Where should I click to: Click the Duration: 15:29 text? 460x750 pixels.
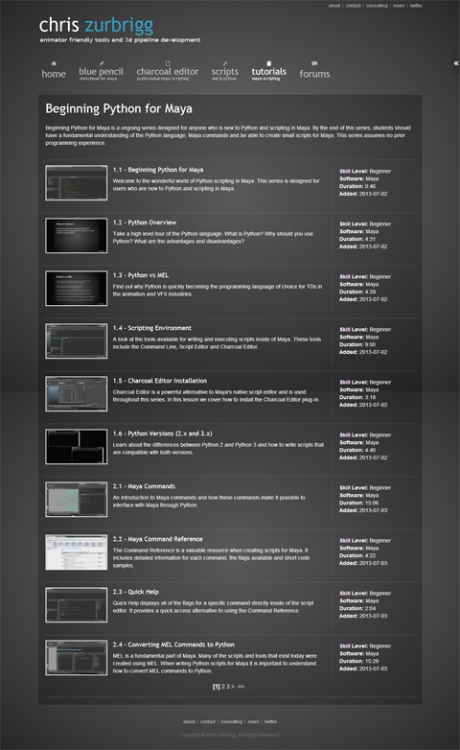tap(359, 661)
